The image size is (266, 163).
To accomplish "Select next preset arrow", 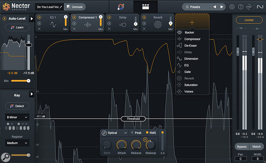I will pos(222,7).
